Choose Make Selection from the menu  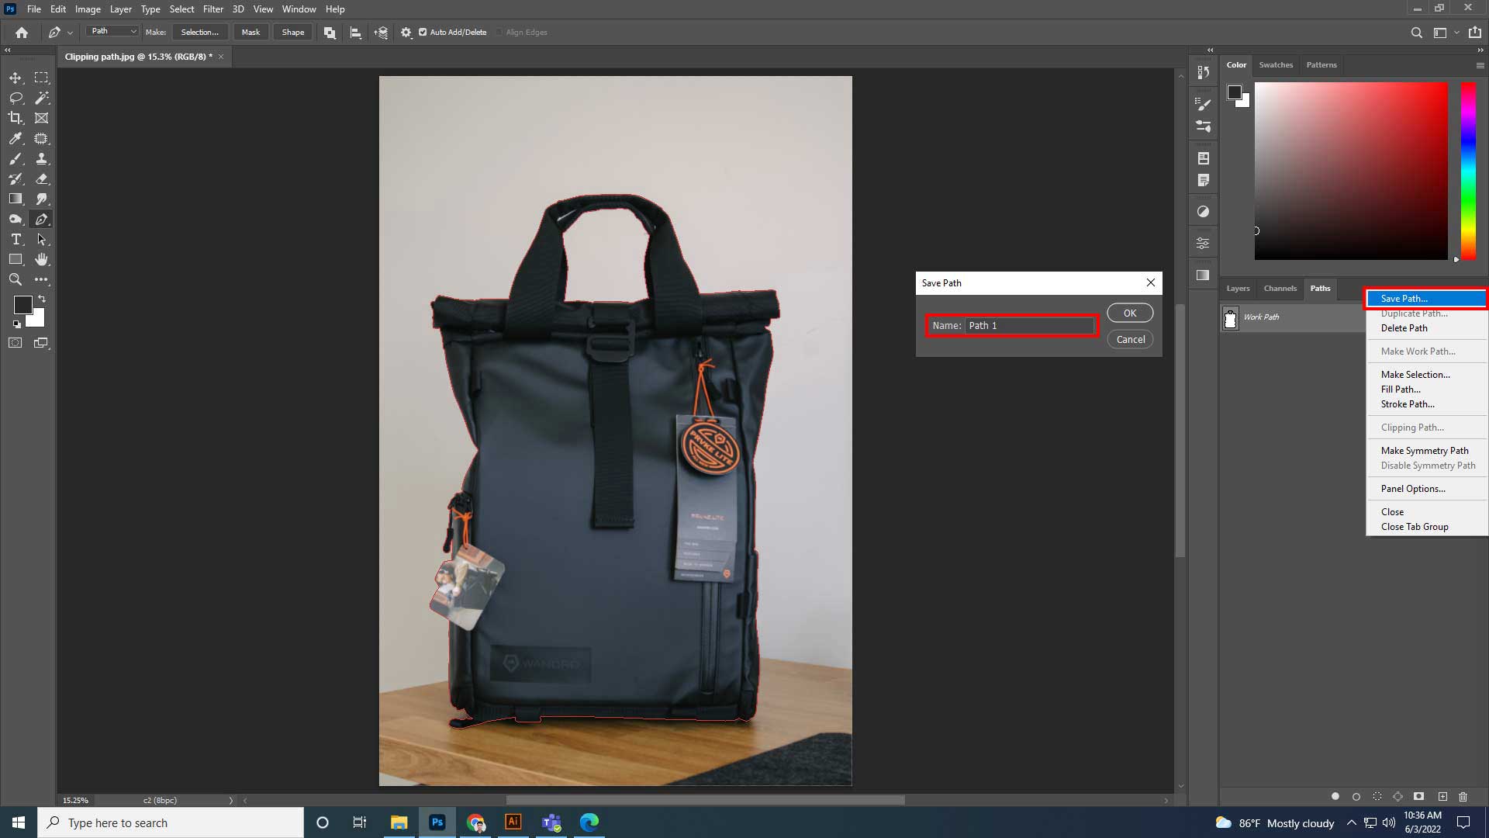point(1416,374)
